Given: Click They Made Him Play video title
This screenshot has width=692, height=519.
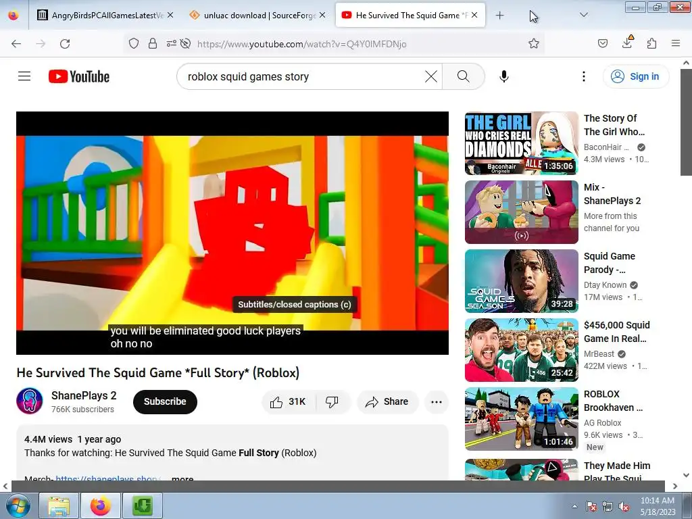Looking at the screenshot, I should 617,471.
